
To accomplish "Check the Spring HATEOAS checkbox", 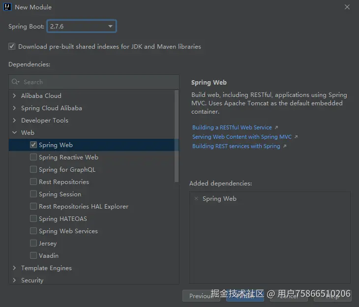I will point(33,218).
